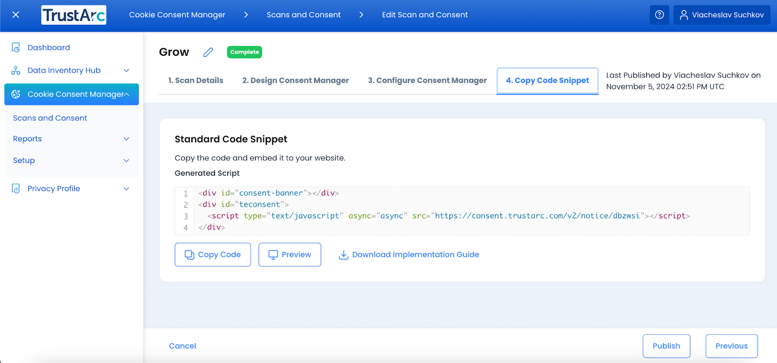Collapse the Cookie Consent Manager section

pos(127,94)
